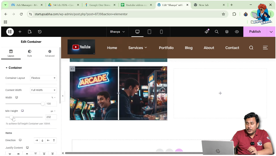Open the History clock icon
This screenshot has height=156, width=276.
click(x=40, y=32)
